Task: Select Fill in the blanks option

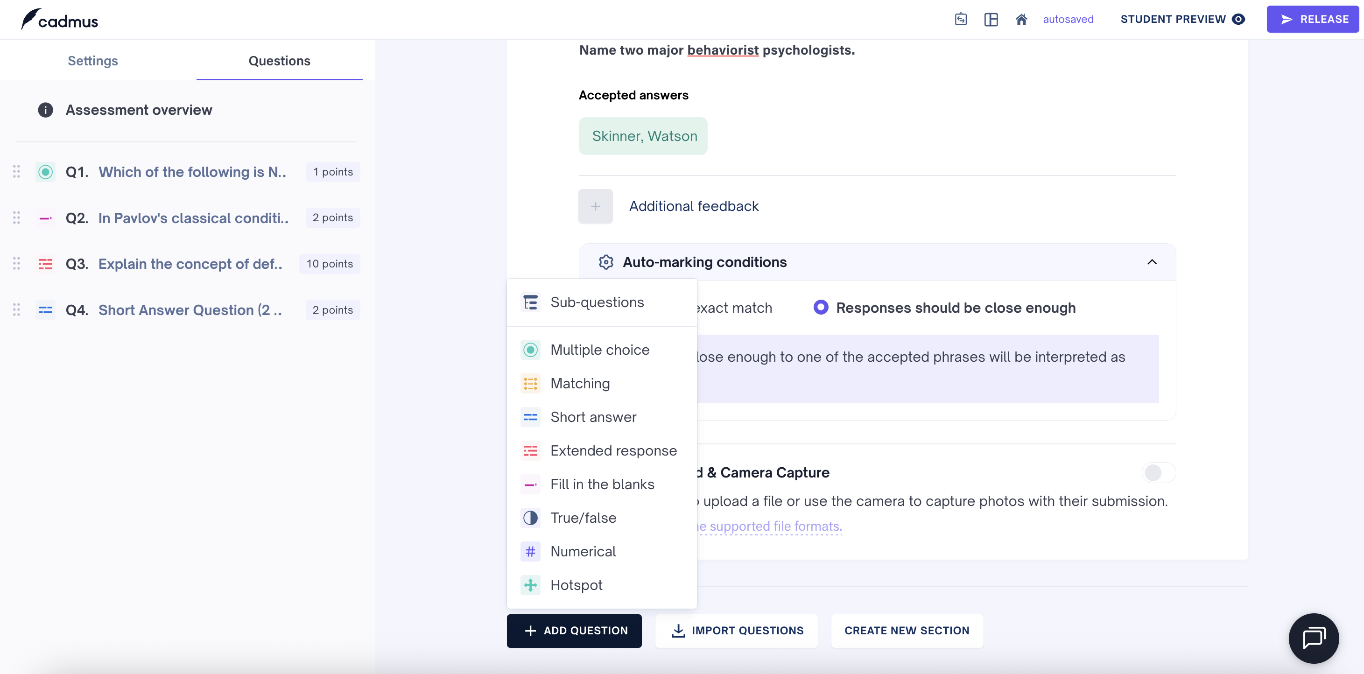Action: tap(602, 484)
